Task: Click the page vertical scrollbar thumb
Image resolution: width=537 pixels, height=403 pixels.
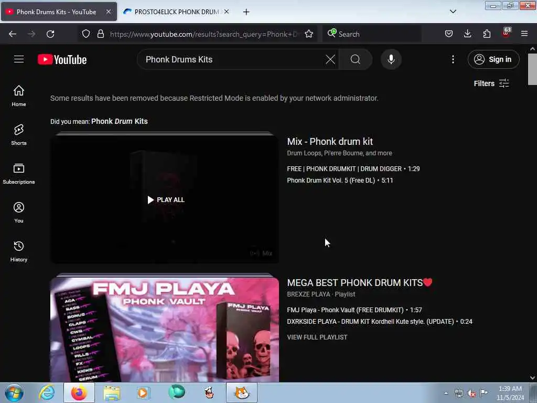Action: pos(532,69)
